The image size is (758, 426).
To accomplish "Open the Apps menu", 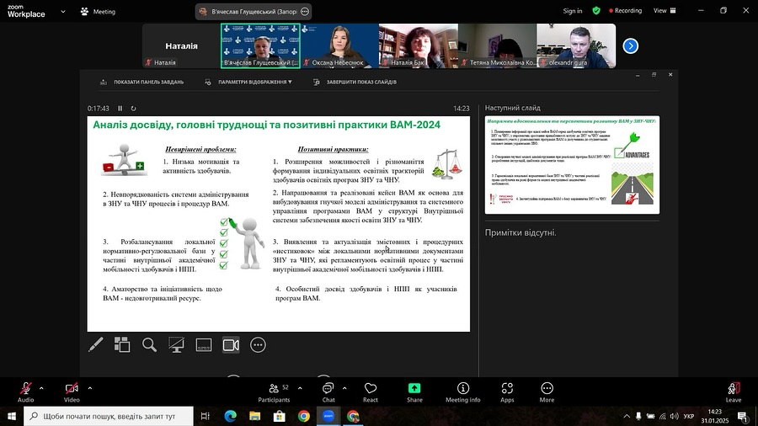I will click(x=507, y=392).
